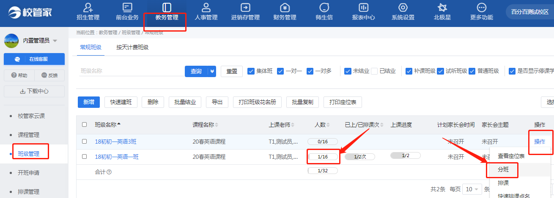Open the 下载中心 download center
The image size is (554, 198).
pos(34,91)
